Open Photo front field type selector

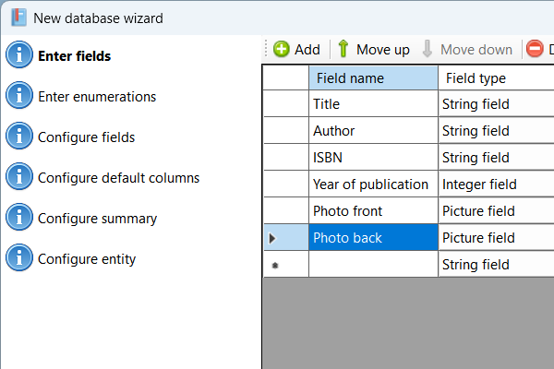coord(496,211)
